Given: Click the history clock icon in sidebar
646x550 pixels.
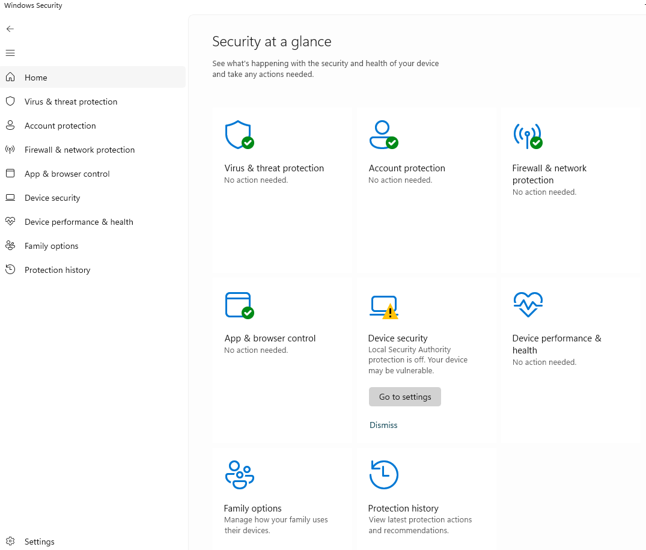Looking at the screenshot, I should 10,269.
